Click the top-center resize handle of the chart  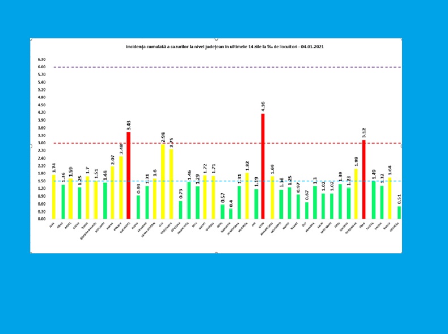click(216, 39)
